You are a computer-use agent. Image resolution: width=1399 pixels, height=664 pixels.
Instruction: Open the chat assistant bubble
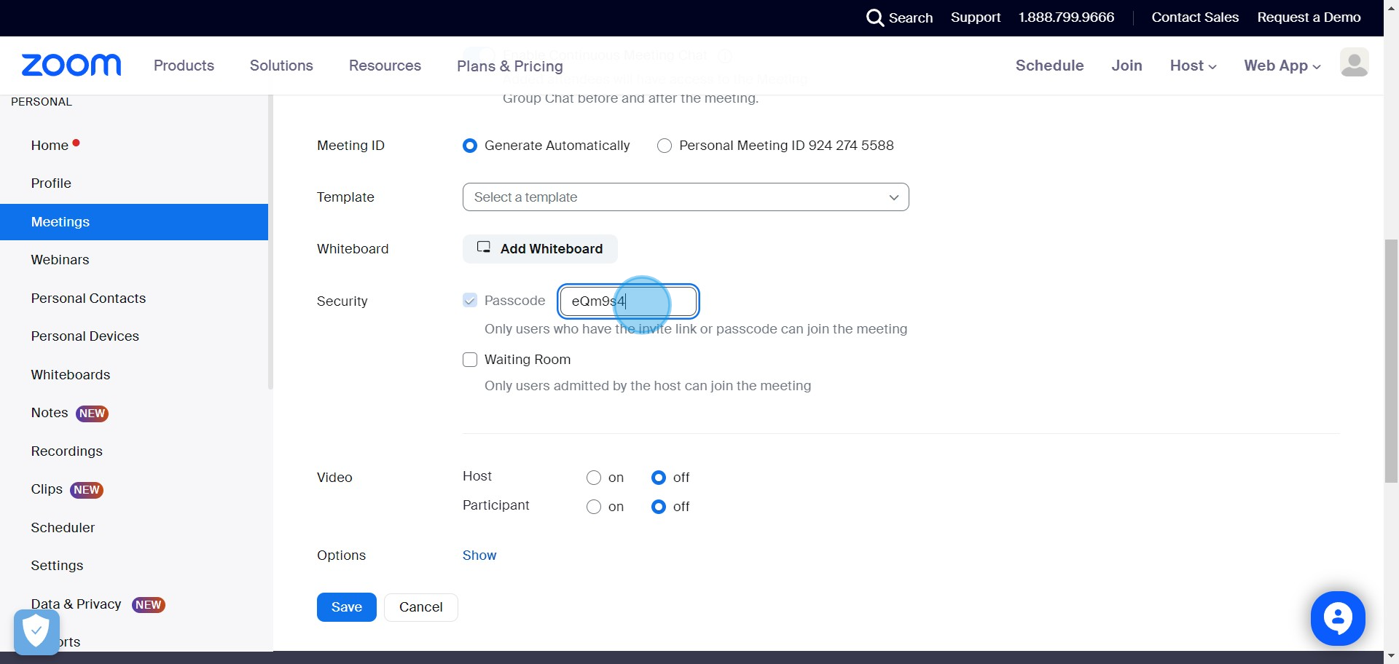tap(1338, 618)
